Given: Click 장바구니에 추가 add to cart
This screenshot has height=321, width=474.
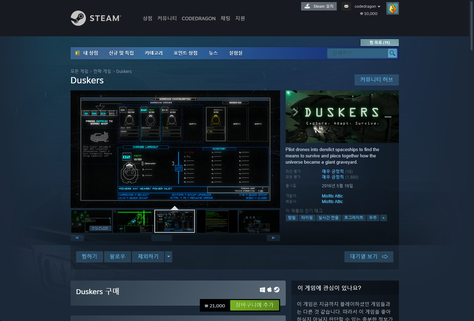Looking at the screenshot, I should pos(255,305).
